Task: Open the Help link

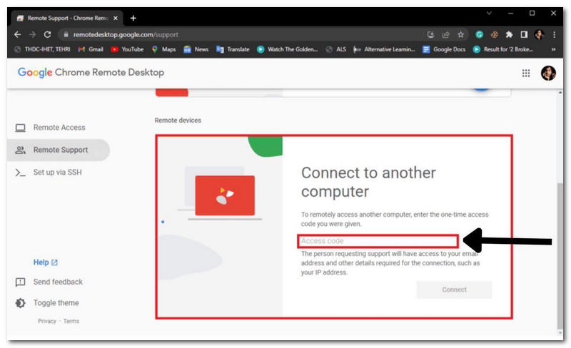Action: (45, 262)
